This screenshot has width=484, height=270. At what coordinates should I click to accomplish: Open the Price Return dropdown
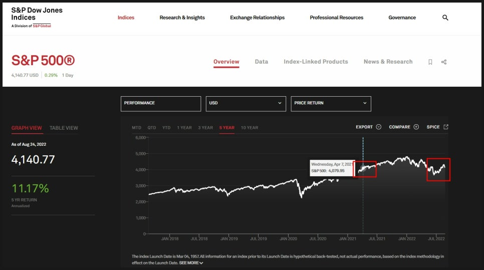(331, 104)
